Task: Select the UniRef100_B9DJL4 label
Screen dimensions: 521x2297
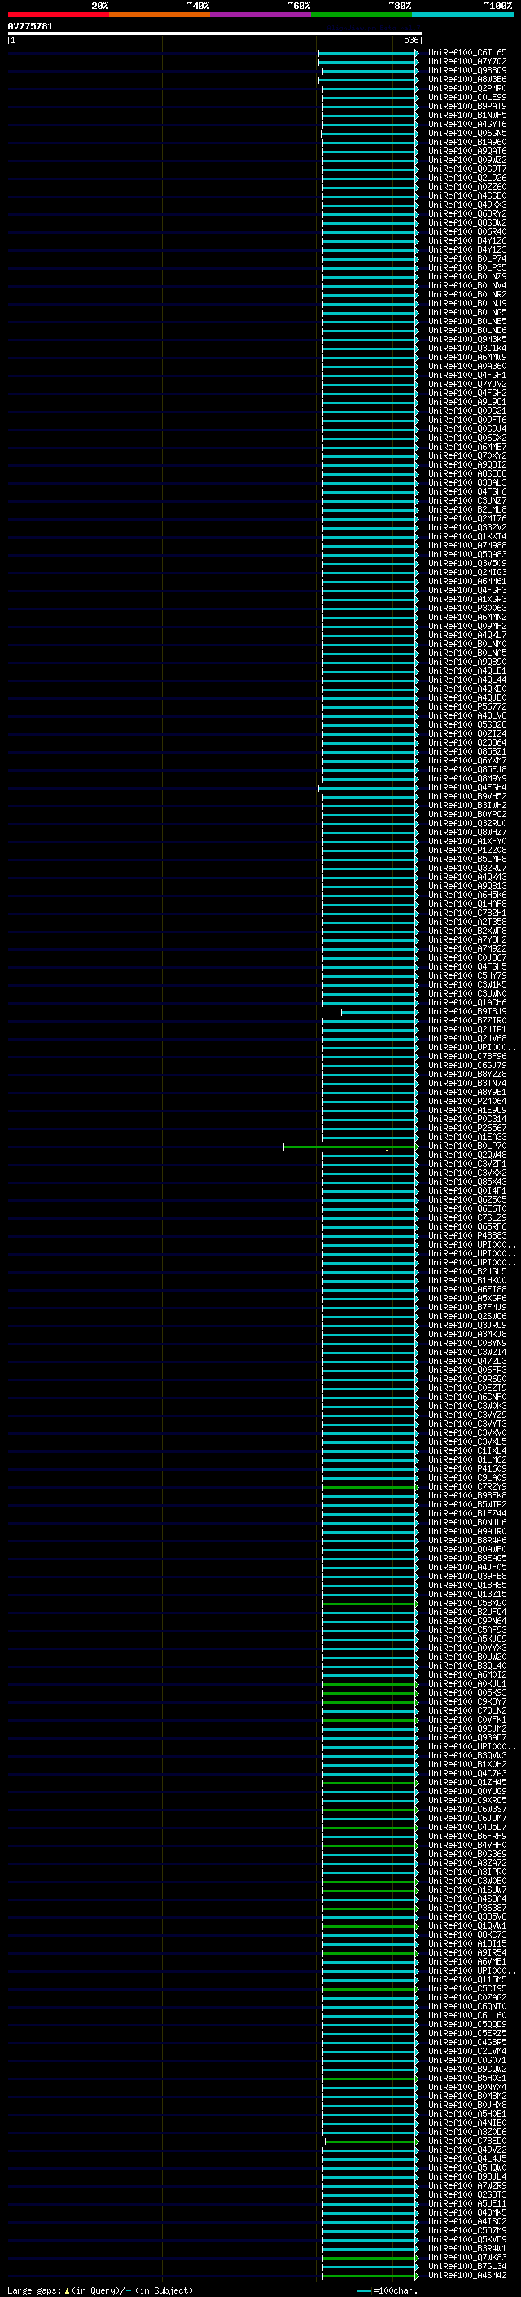Action: tap(467, 2177)
